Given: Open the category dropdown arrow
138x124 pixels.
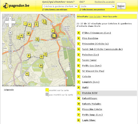Looking at the screenshot, I should pos(76,6).
